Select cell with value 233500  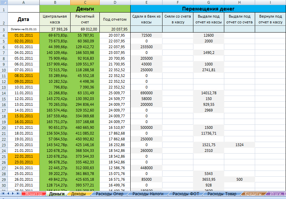147,47
